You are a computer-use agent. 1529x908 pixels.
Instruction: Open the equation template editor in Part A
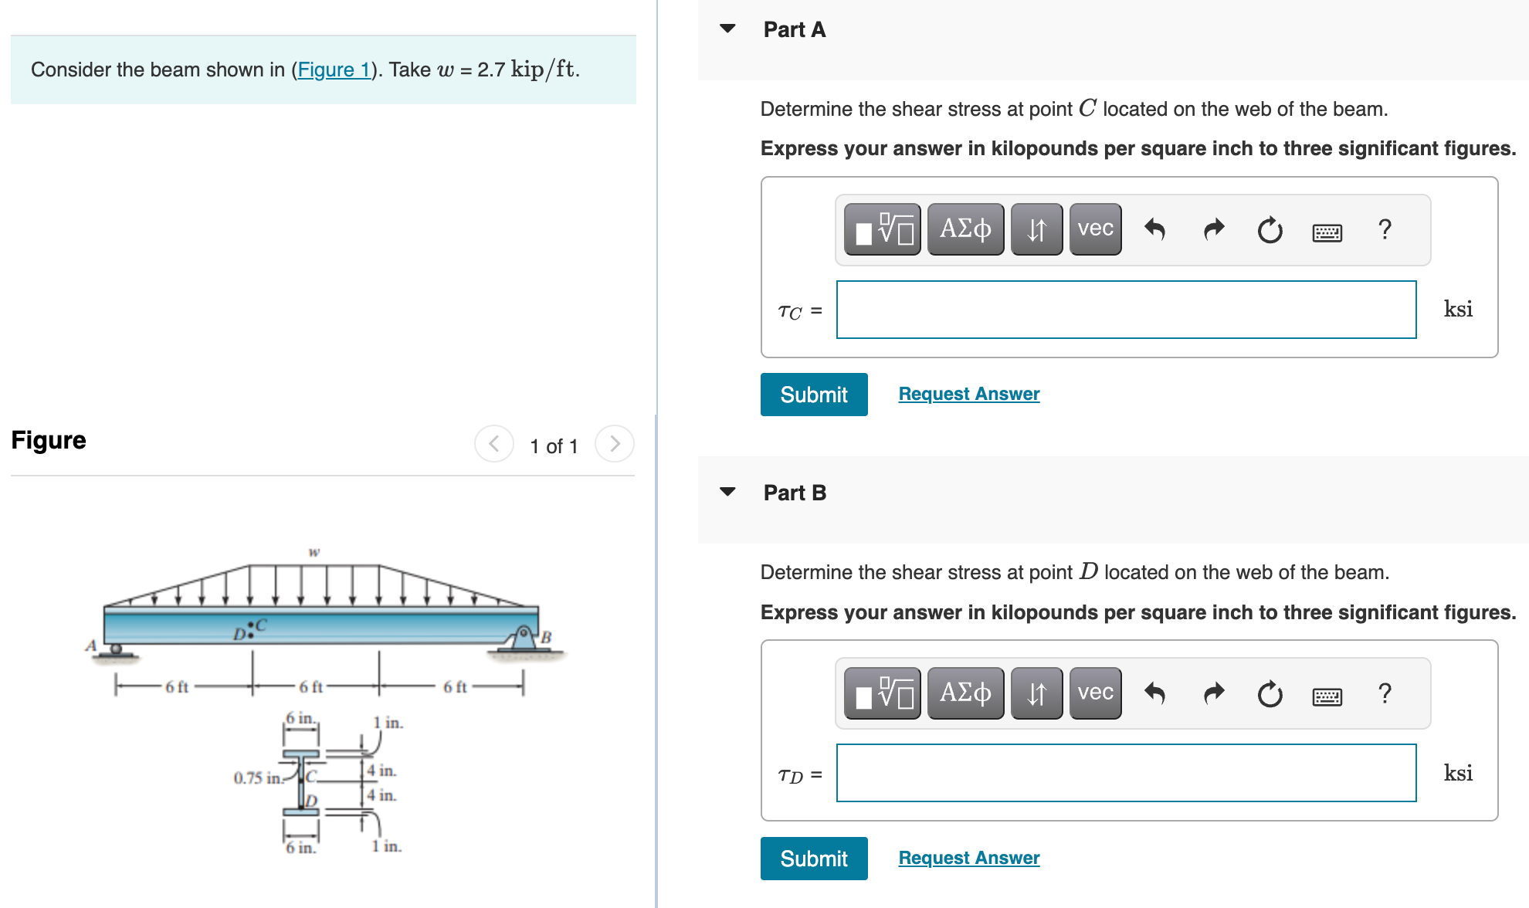point(882,229)
